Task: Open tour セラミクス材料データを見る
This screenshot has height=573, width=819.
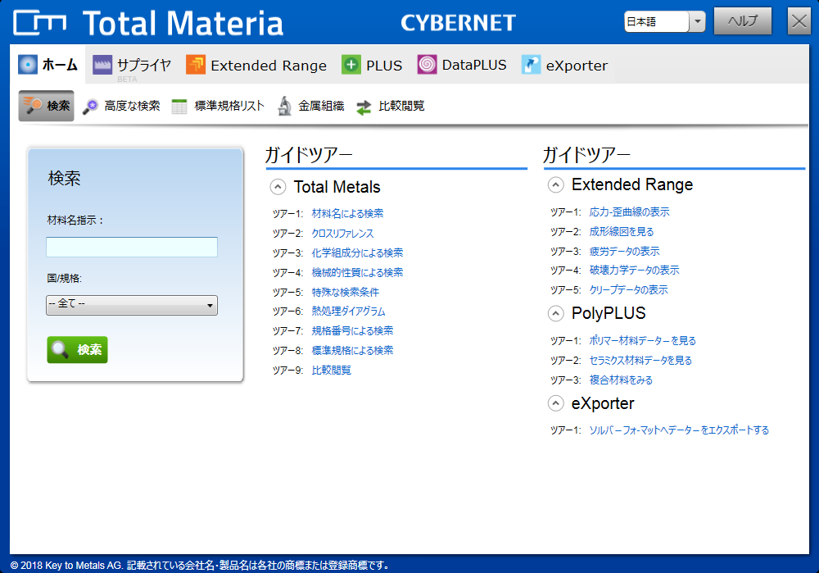Action: point(641,360)
